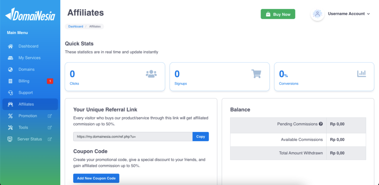The image size is (379, 185).
Task: Click Rp 0,00 in Total Amount Withdrawn row
Action: (x=337, y=153)
